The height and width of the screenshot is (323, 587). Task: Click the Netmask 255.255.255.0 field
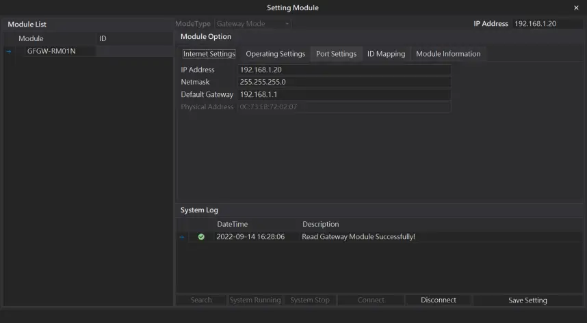(x=344, y=82)
